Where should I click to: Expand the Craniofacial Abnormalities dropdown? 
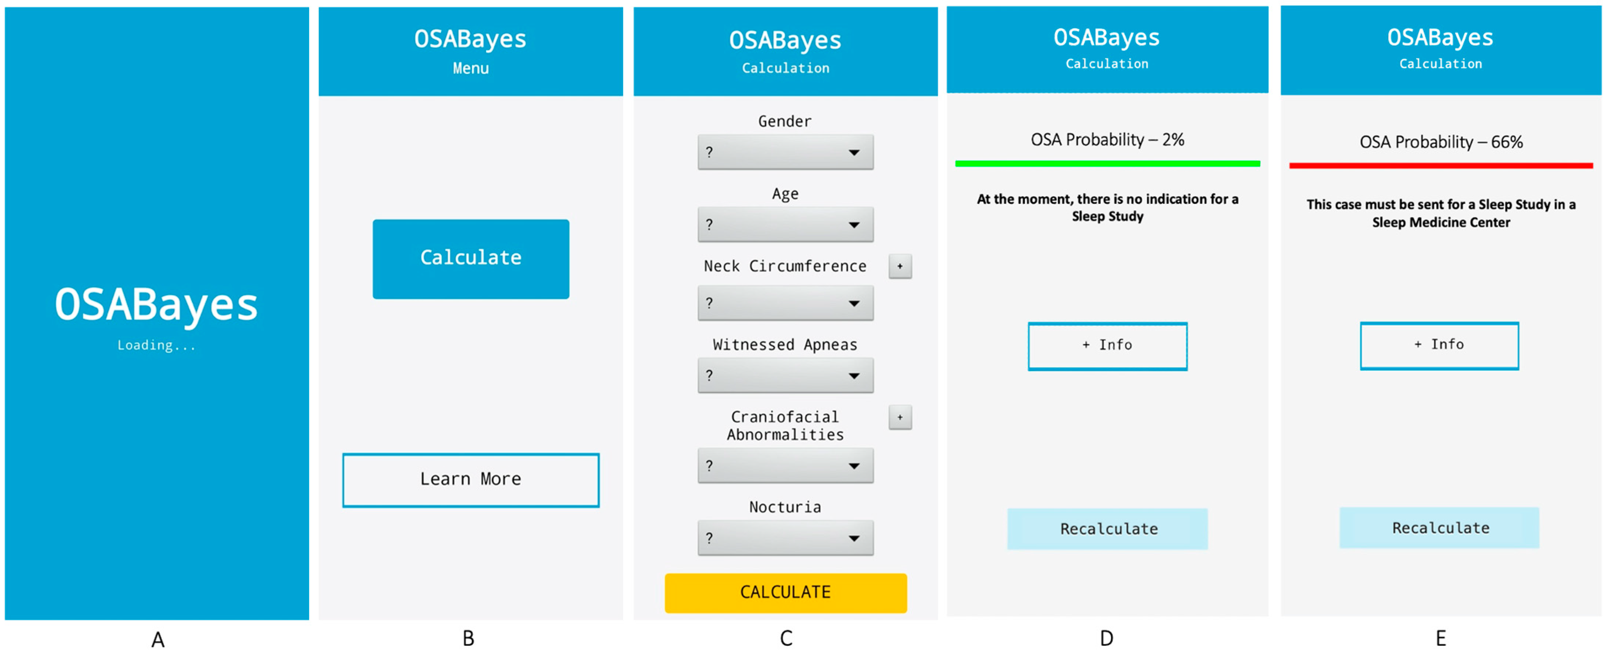tap(785, 466)
